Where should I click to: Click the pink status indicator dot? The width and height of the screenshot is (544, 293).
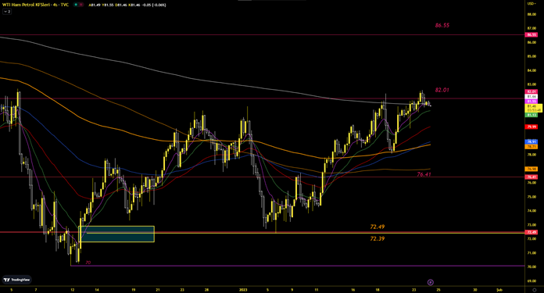(81, 5)
